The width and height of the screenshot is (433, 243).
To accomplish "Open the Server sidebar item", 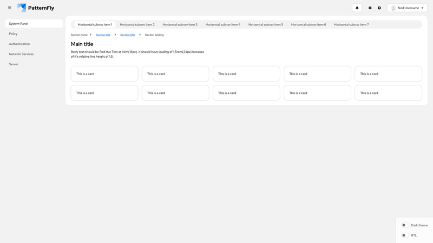I will click(14, 64).
